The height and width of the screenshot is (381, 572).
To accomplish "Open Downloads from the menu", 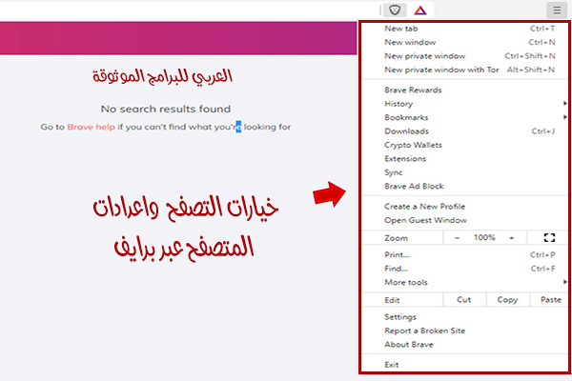I will [465, 131].
